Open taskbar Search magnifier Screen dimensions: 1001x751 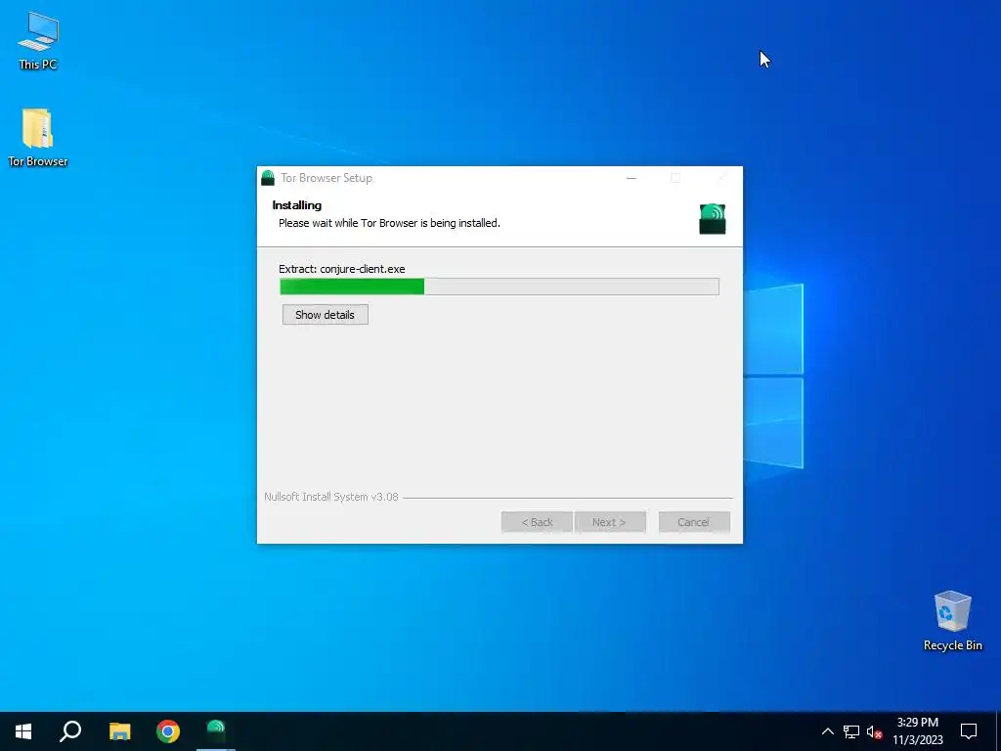coord(70,731)
